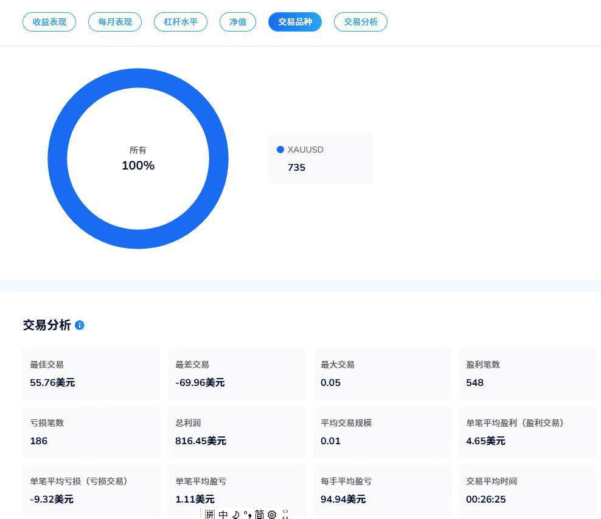Go to the 净值 tab

[x=238, y=22]
